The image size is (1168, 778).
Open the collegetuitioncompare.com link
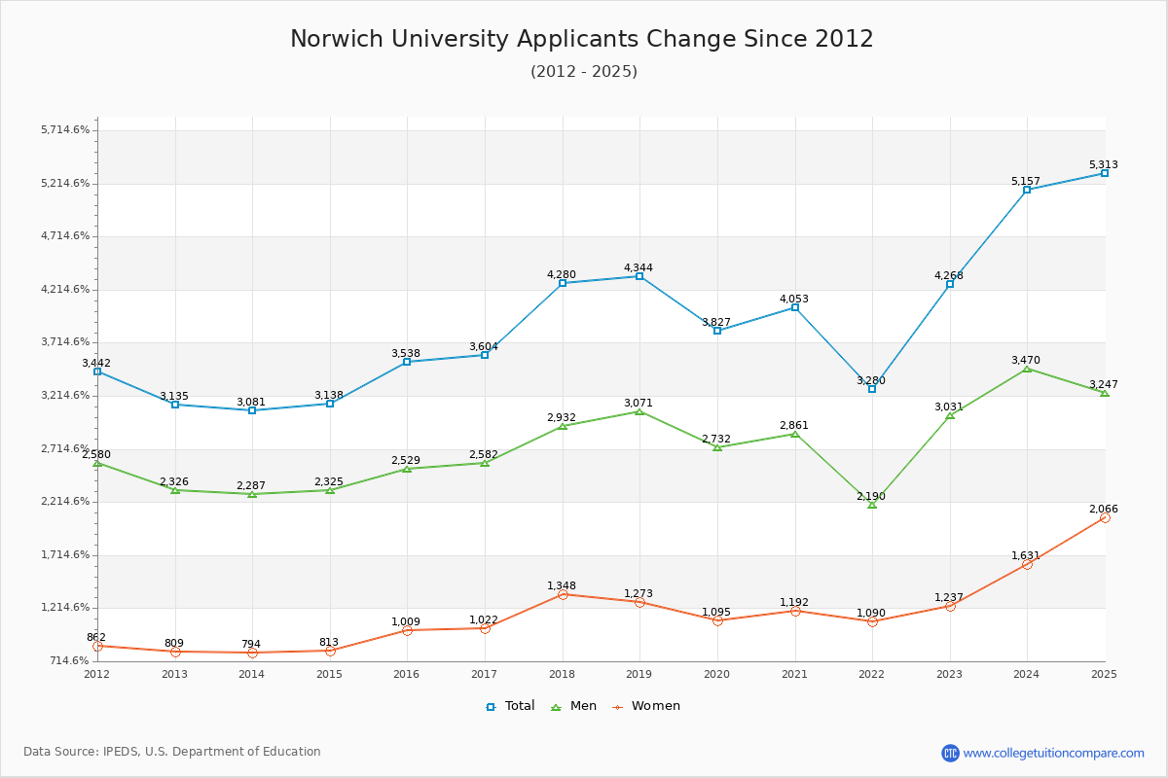[x=1054, y=753]
